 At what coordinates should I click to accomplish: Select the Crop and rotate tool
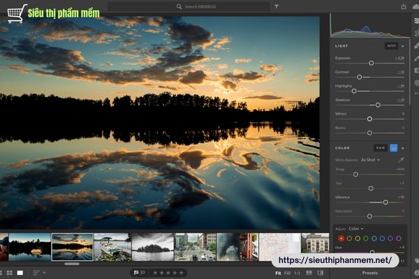point(416,33)
